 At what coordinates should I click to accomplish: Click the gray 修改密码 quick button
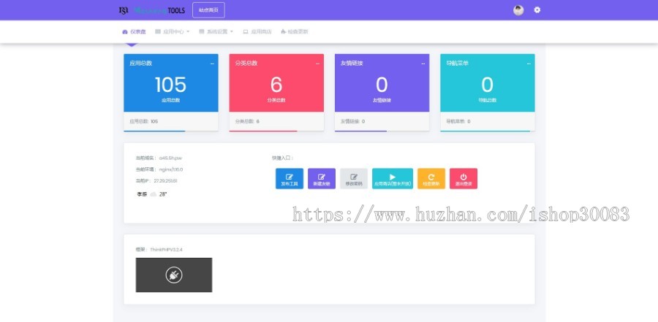[354, 179]
